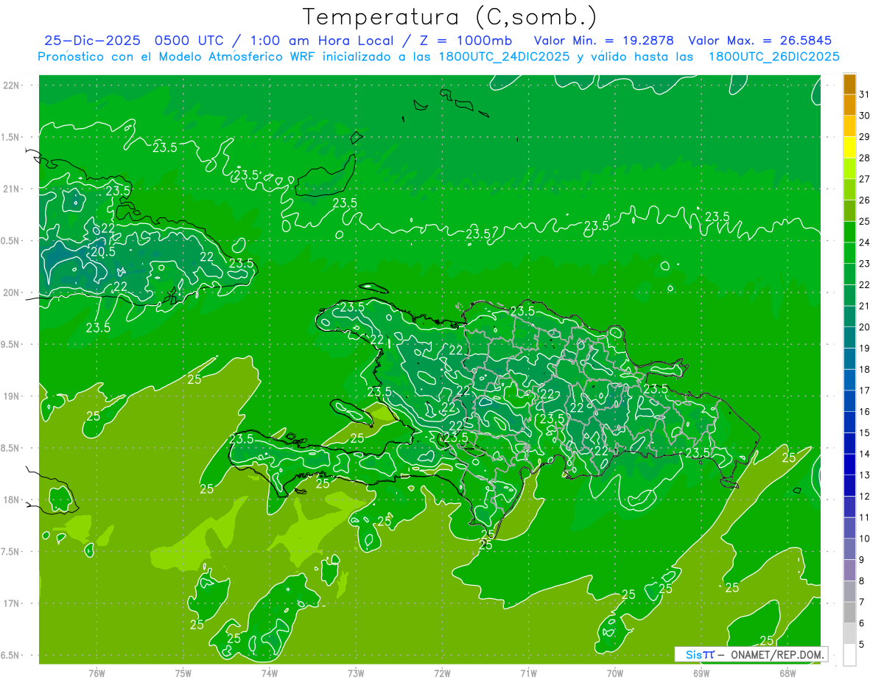Click the "73W" longitude axis label

(356, 673)
